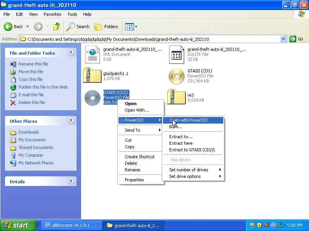Screen dimensions: 309x231
Task: Click the Back navigation arrow icon
Action: click(x=8, y=27)
